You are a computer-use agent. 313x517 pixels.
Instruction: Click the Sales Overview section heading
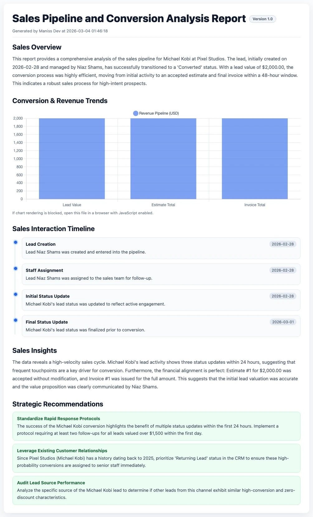37,47
